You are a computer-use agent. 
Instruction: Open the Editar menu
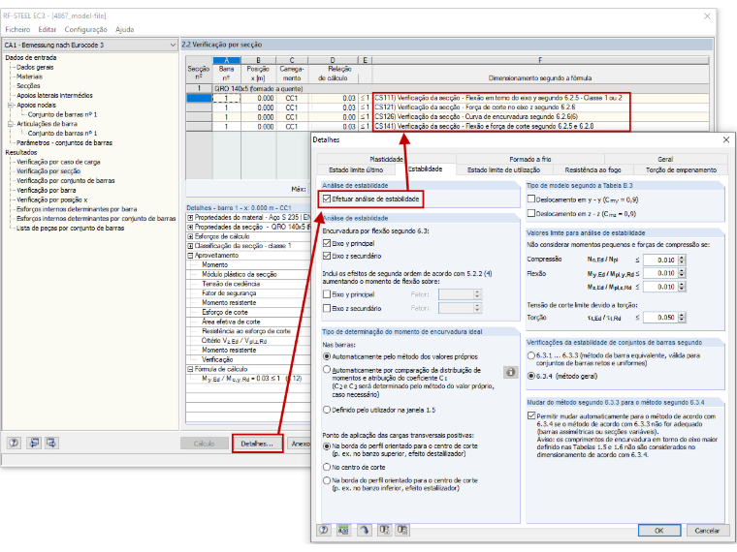click(47, 30)
